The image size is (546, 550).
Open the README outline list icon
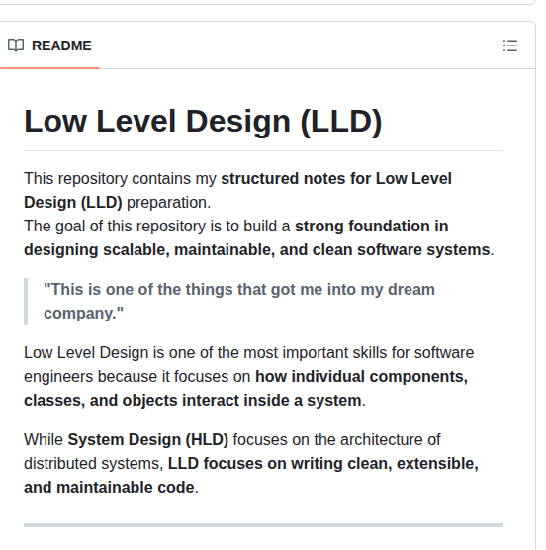click(x=509, y=46)
